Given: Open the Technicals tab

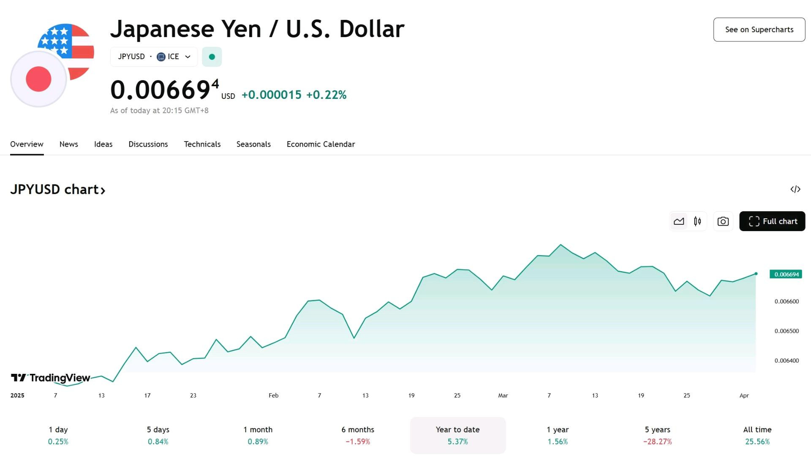Looking at the screenshot, I should click(202, 144).
